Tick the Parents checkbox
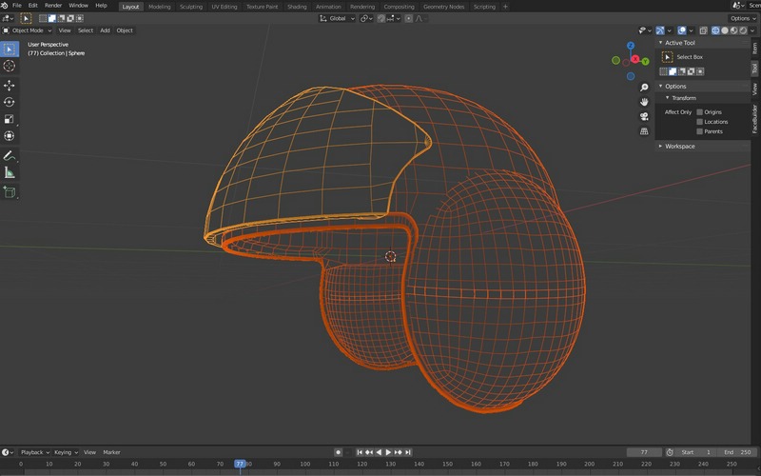 [x=700, y=131]
